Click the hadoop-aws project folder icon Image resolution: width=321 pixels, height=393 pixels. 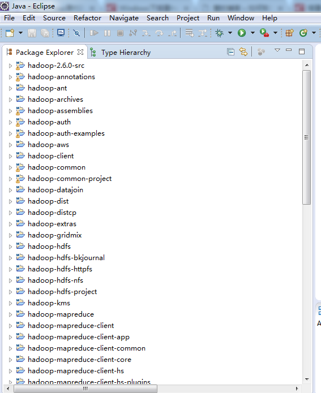click(x=20, y=144)
